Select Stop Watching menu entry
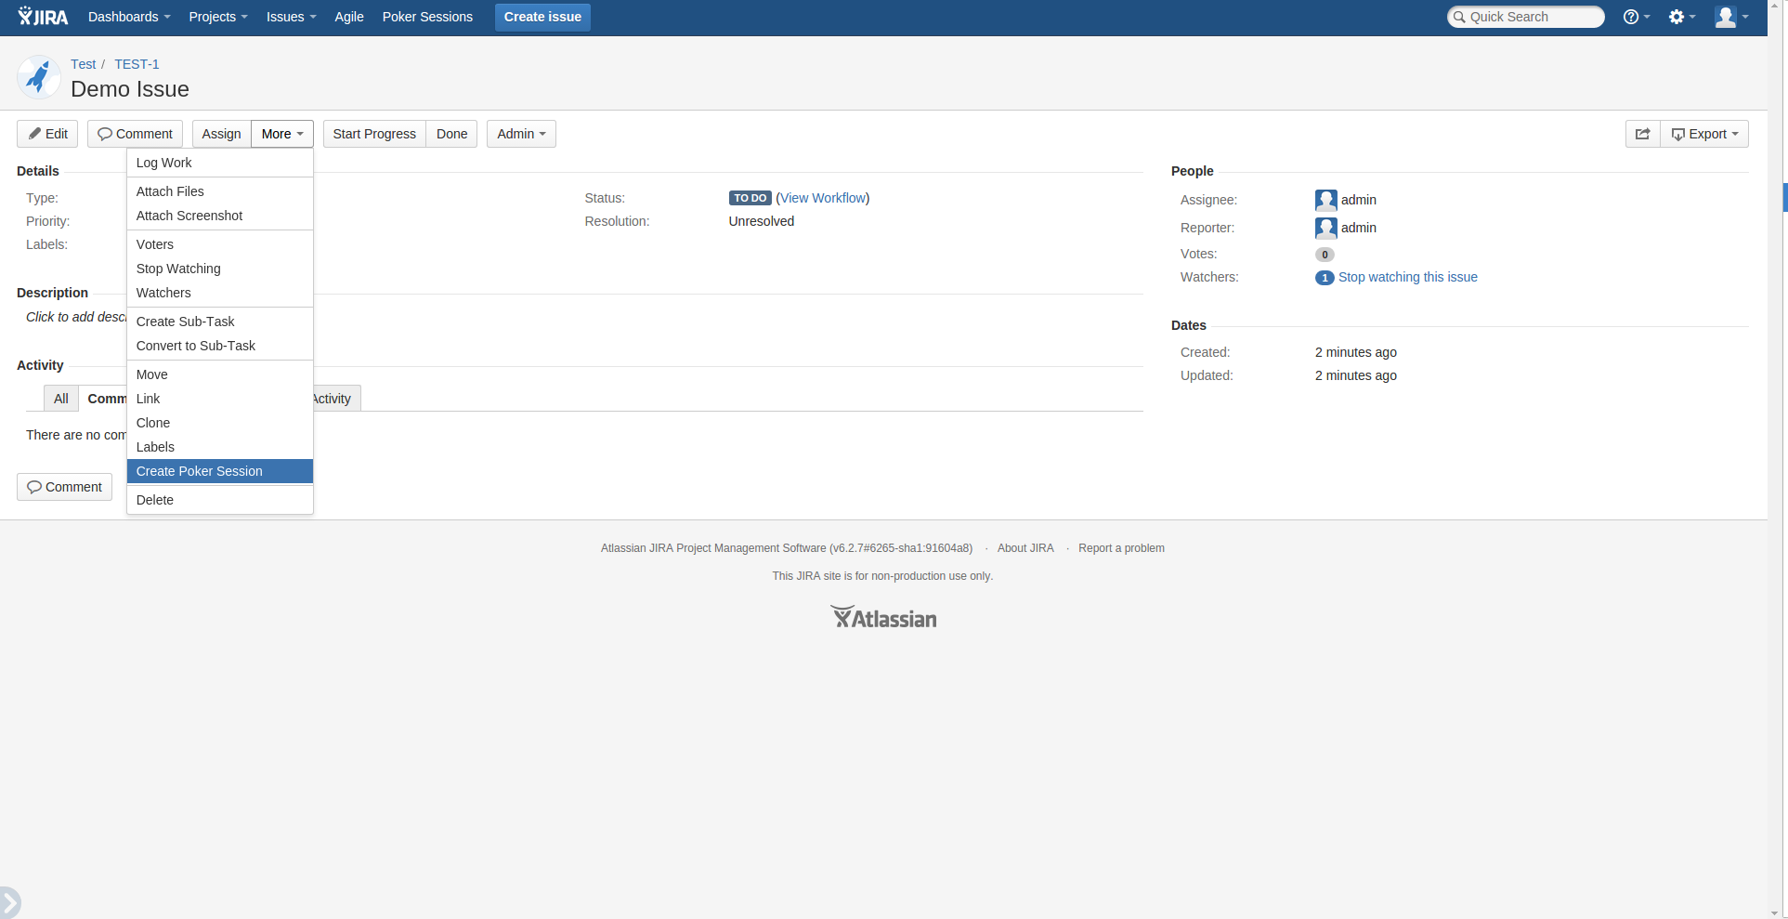Viewport: 1788px width, 919px height. 220,269
